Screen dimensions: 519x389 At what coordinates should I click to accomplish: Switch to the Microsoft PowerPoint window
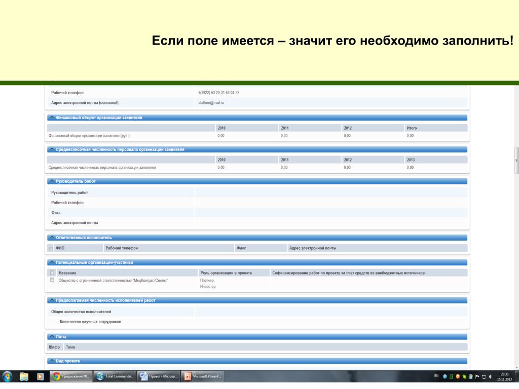click(x=202, y=376)
